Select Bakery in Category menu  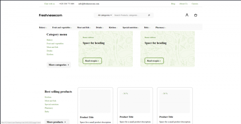(50, 40)
